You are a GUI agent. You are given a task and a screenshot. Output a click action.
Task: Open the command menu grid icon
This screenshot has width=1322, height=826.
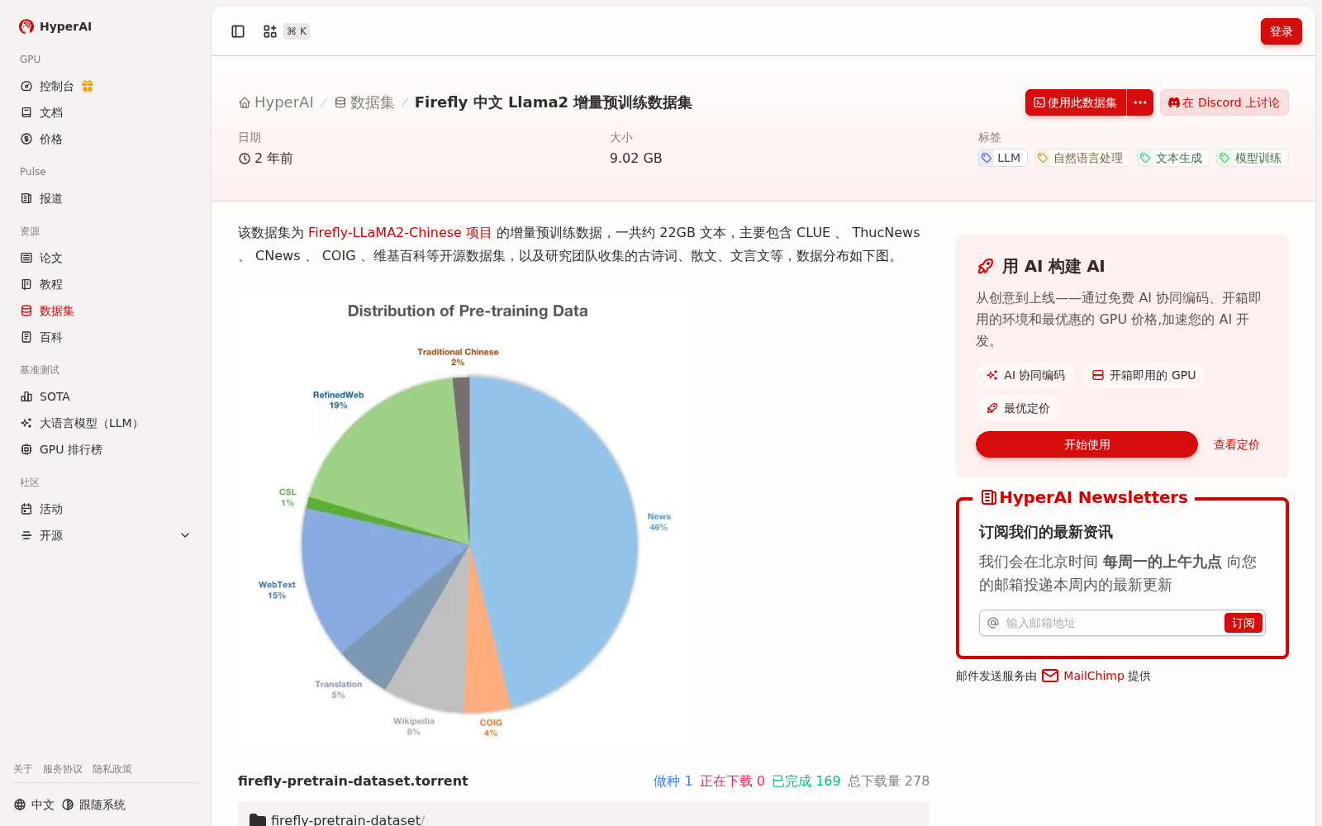tap(270, 31)
